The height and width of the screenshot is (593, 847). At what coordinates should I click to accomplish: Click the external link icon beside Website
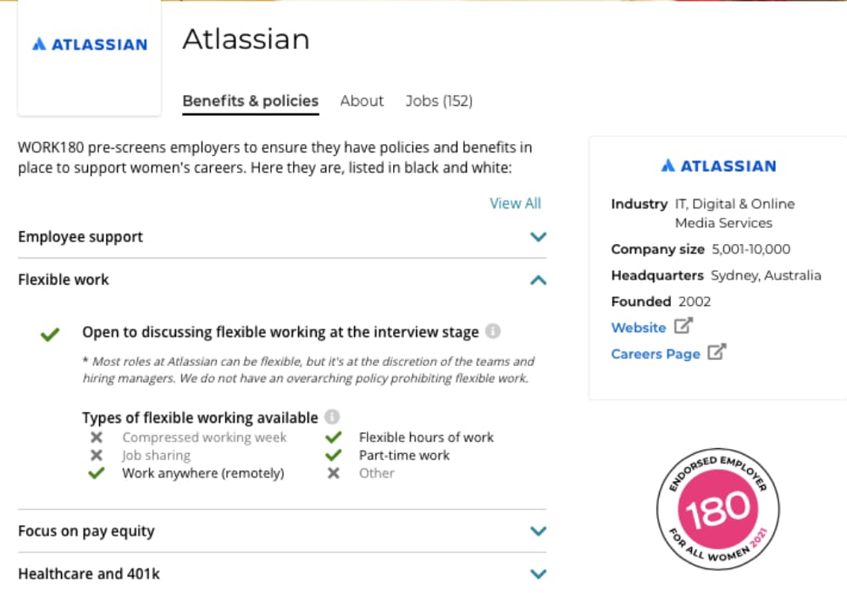coord(684,326)
